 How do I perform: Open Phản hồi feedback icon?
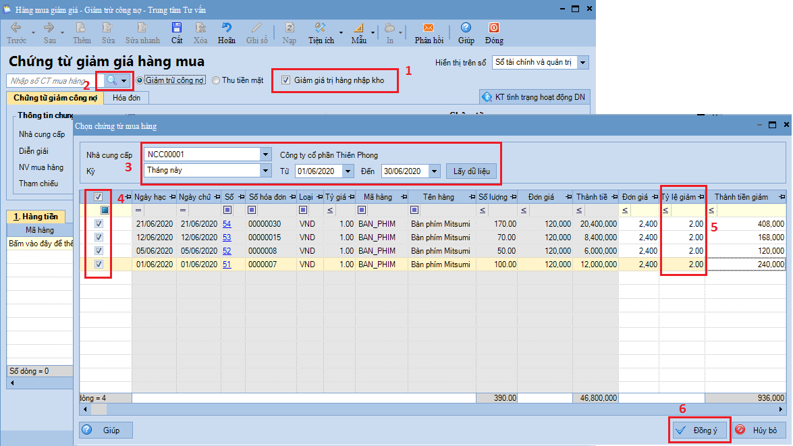(429, 28)
